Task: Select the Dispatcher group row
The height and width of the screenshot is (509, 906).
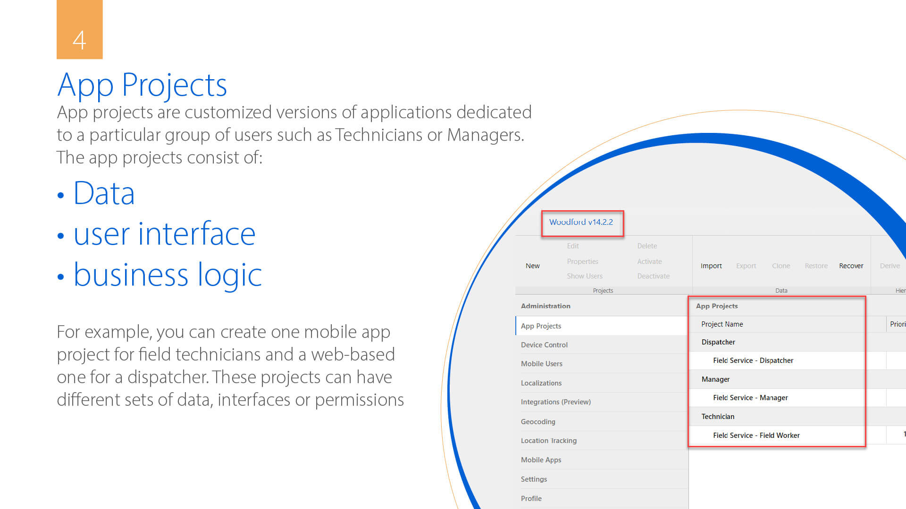Action: (797, 342)
